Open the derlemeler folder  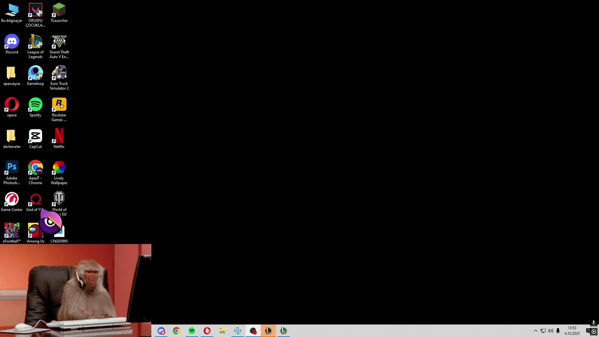(12, 139)
